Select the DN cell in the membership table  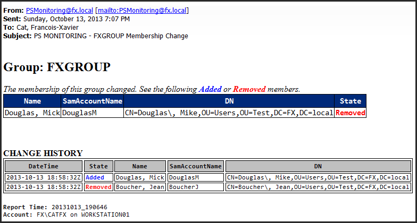tap(229, 113)
